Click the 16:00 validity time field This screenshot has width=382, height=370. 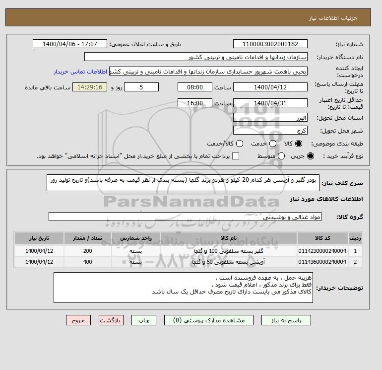point(195,103)
